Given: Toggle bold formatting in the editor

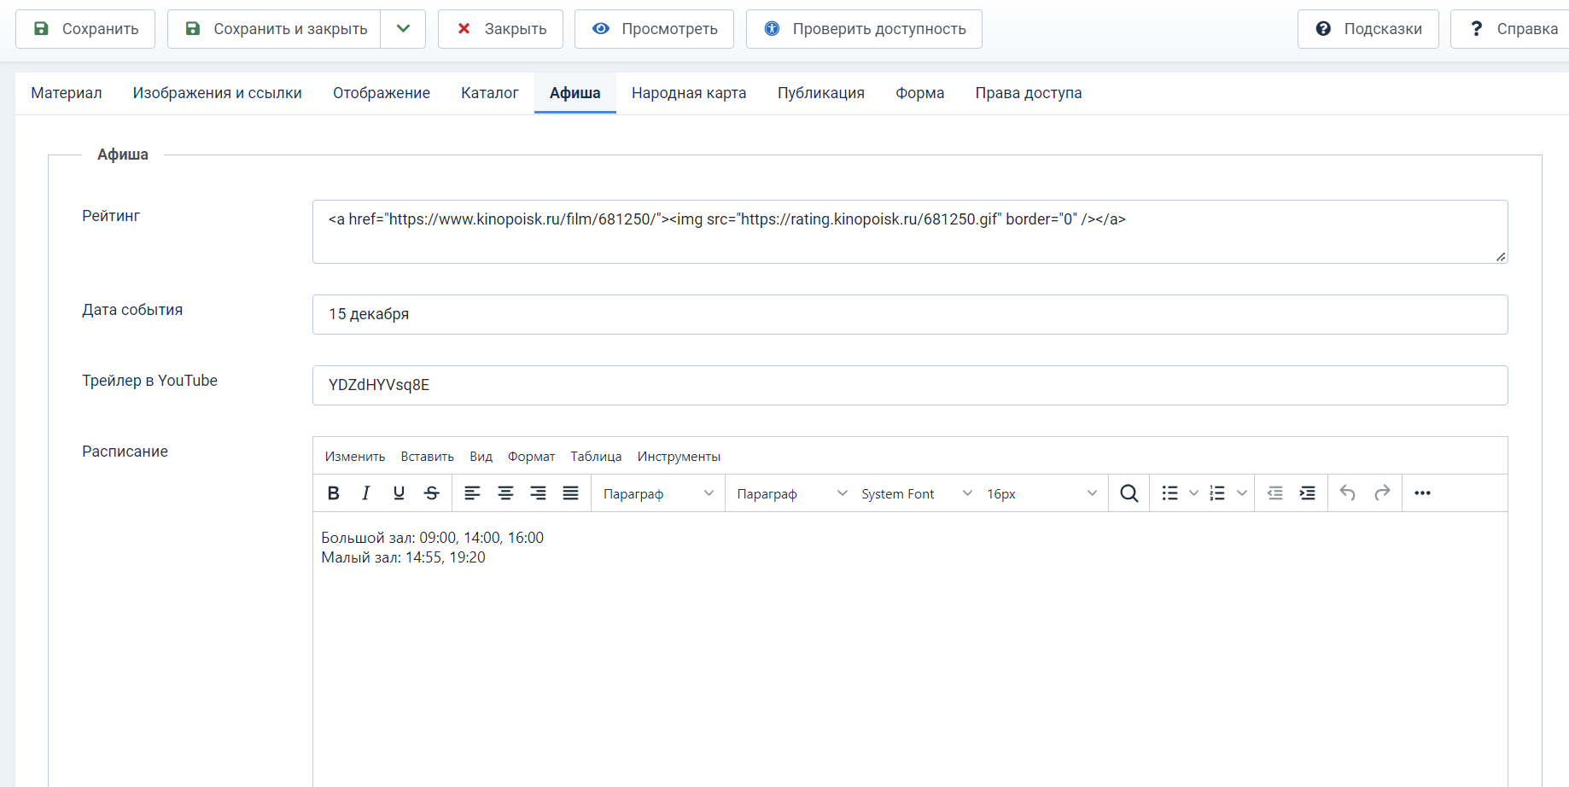Looking at the screenshot, I should click(334, 493).
